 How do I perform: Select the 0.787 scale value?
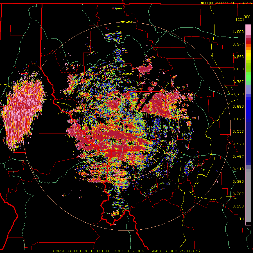click(238, 82)
